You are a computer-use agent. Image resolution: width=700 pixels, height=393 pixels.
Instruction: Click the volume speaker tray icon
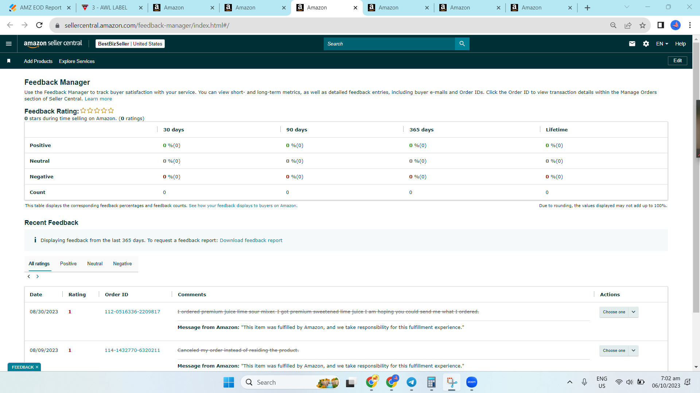tap(630, 382)
